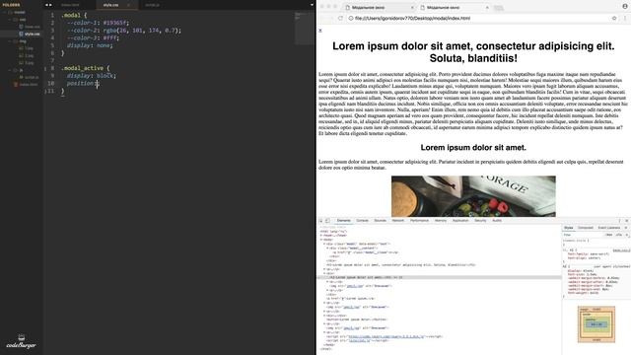Bookmark this page with the star icon

point(614,18)
